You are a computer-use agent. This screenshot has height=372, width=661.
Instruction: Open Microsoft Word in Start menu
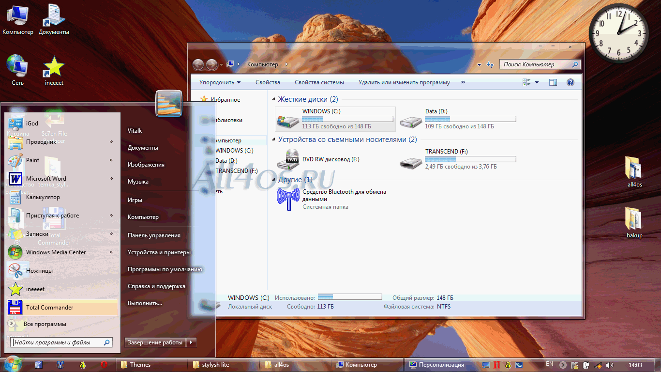[x=62, y=179]
